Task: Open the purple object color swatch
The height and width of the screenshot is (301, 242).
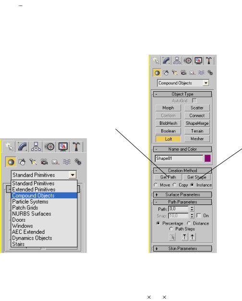Action: (x=207, y=158)
